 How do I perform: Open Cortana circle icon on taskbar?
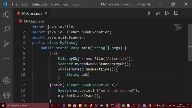52,105
